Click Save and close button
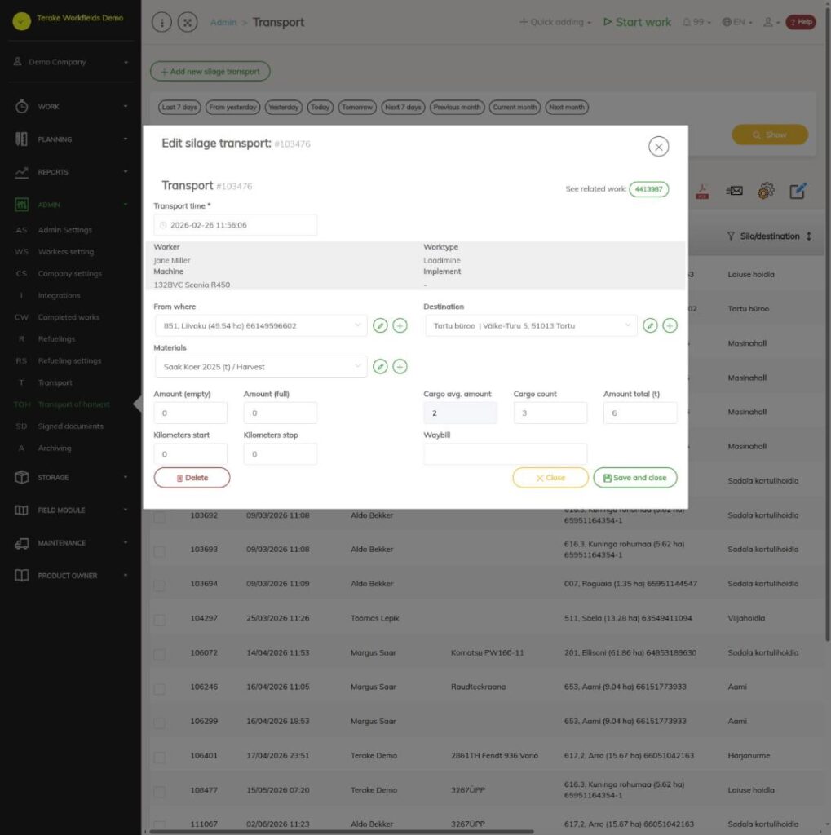Image resolution: width=831 pixels, height=835 pixels. click(635, 478)
